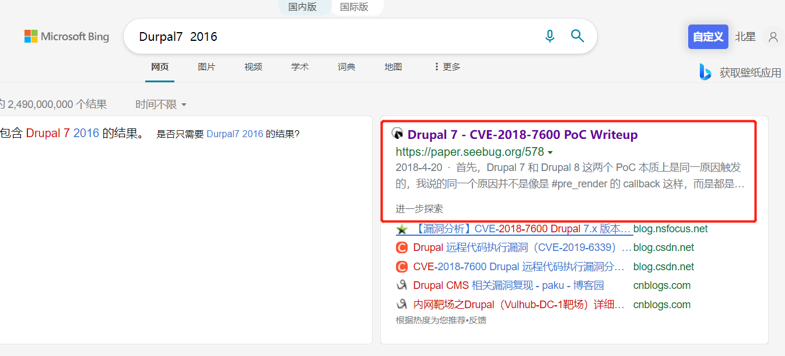Screen dimensions: 785x356
Task: Click the cnblogs favicon beside 内网靶场之Drupal result
Action: (401, 305)
